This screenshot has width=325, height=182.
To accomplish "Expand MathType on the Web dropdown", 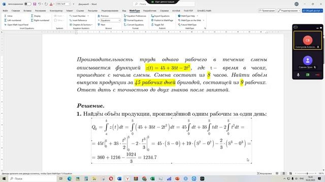I will click(204, 20).
